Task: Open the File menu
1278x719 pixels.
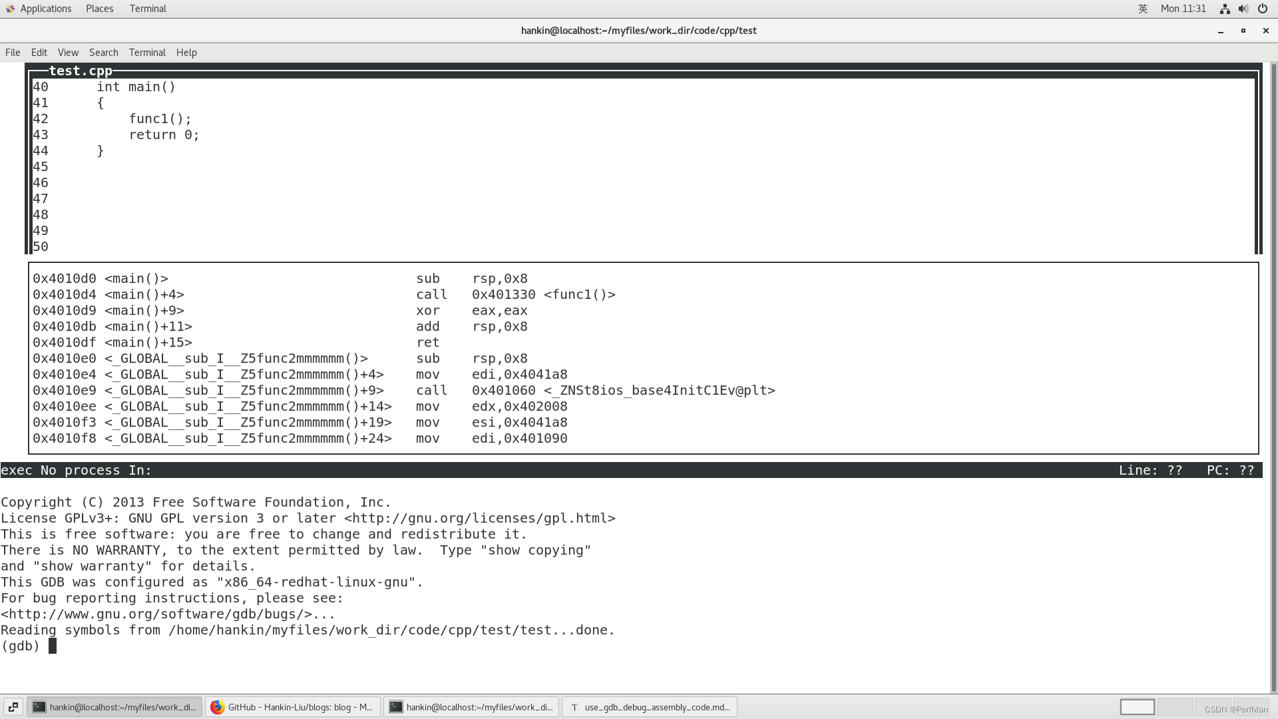Action: [13, 53]
